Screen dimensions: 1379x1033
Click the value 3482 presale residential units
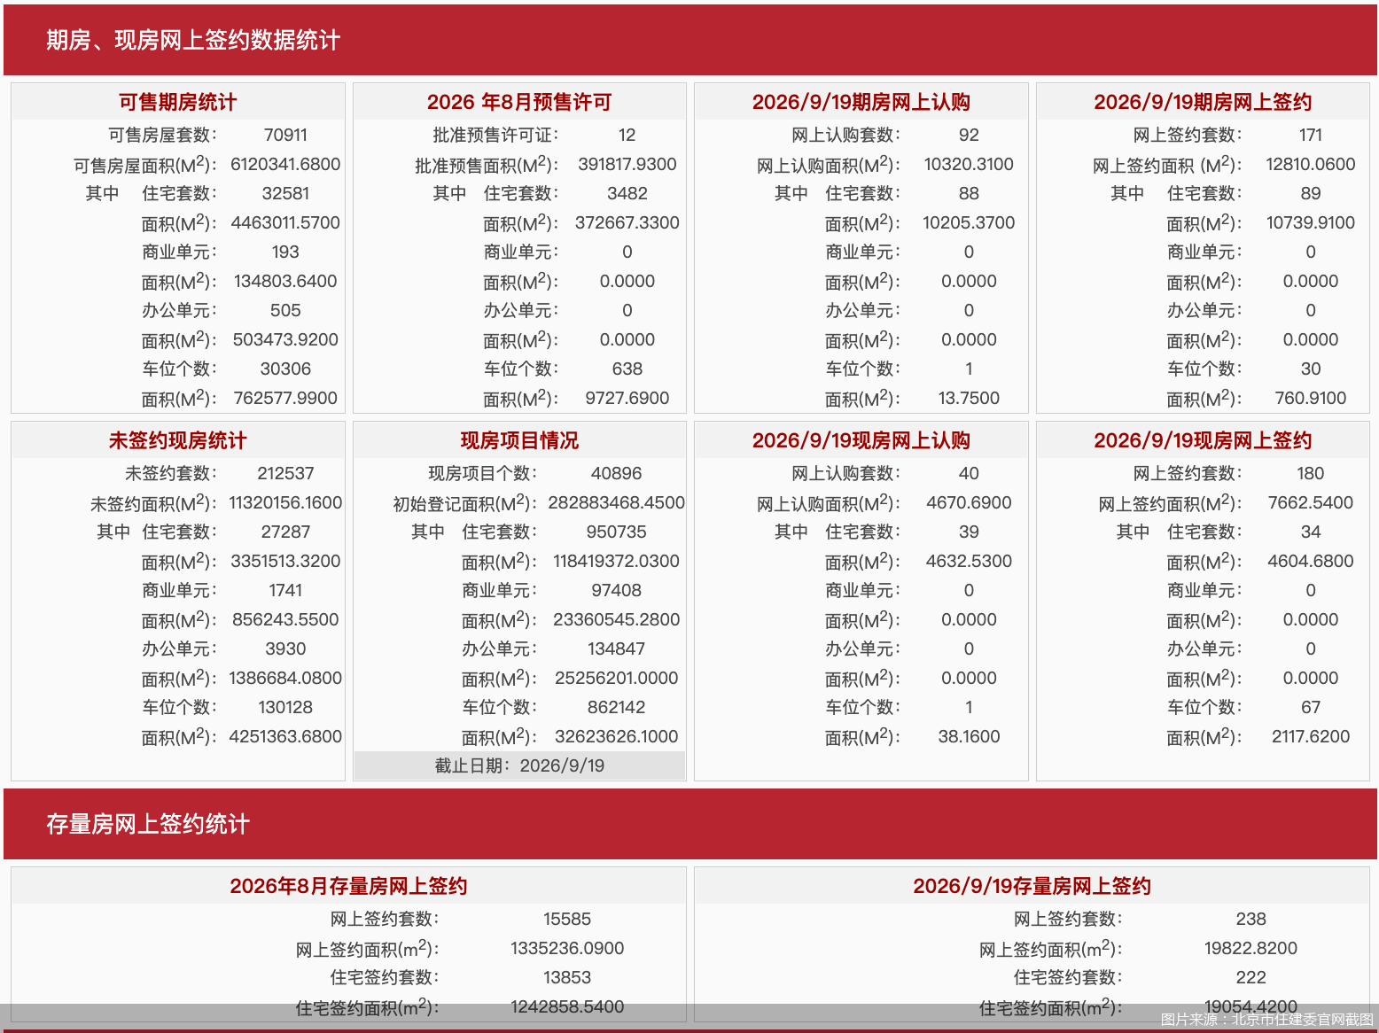coord(627,193)
